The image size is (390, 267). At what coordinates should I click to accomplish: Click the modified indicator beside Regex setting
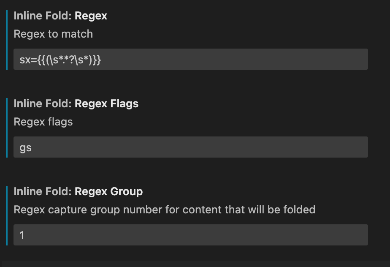[7, 38]
